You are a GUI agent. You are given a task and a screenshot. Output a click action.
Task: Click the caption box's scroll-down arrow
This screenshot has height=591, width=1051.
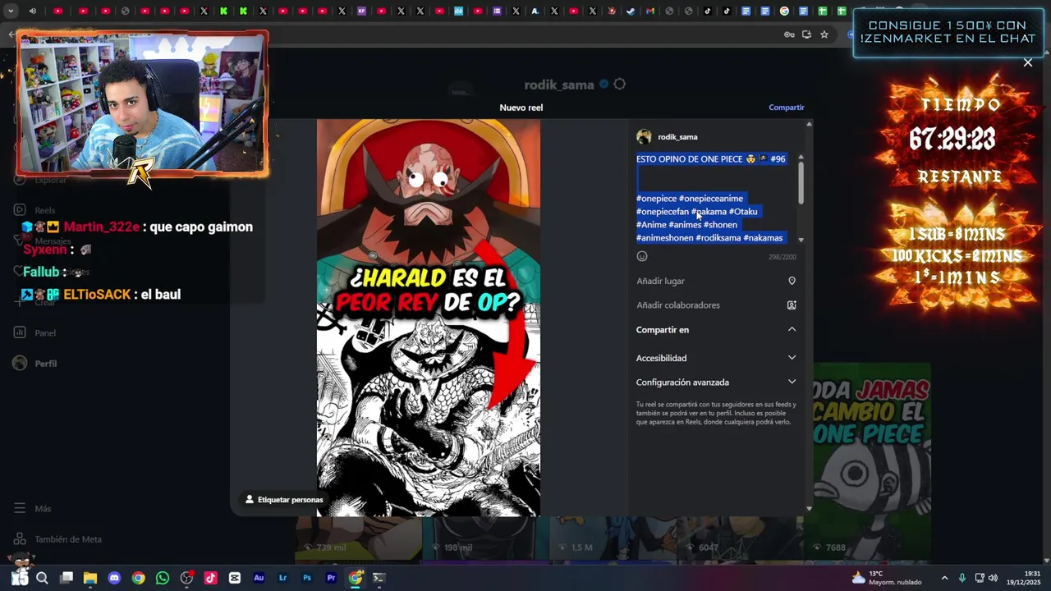(801, 240)
